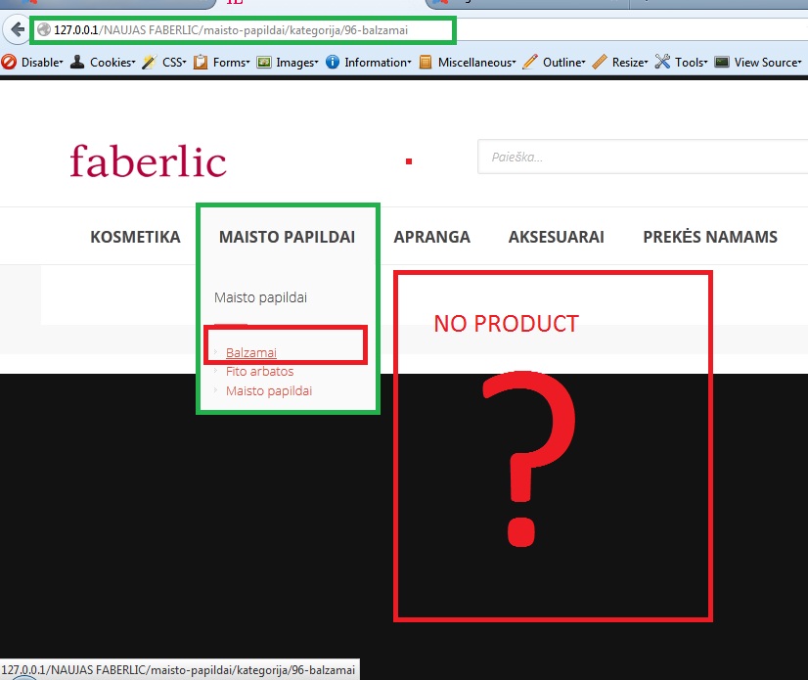Click the CSS pencil icon
Screen dimensions: 808x680
(150, 62)
